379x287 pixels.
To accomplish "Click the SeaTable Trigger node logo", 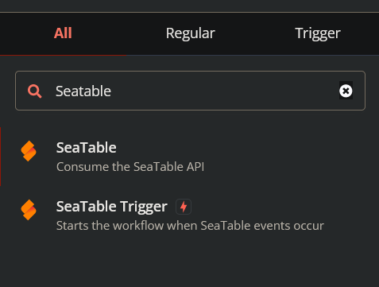I will 29,210.
